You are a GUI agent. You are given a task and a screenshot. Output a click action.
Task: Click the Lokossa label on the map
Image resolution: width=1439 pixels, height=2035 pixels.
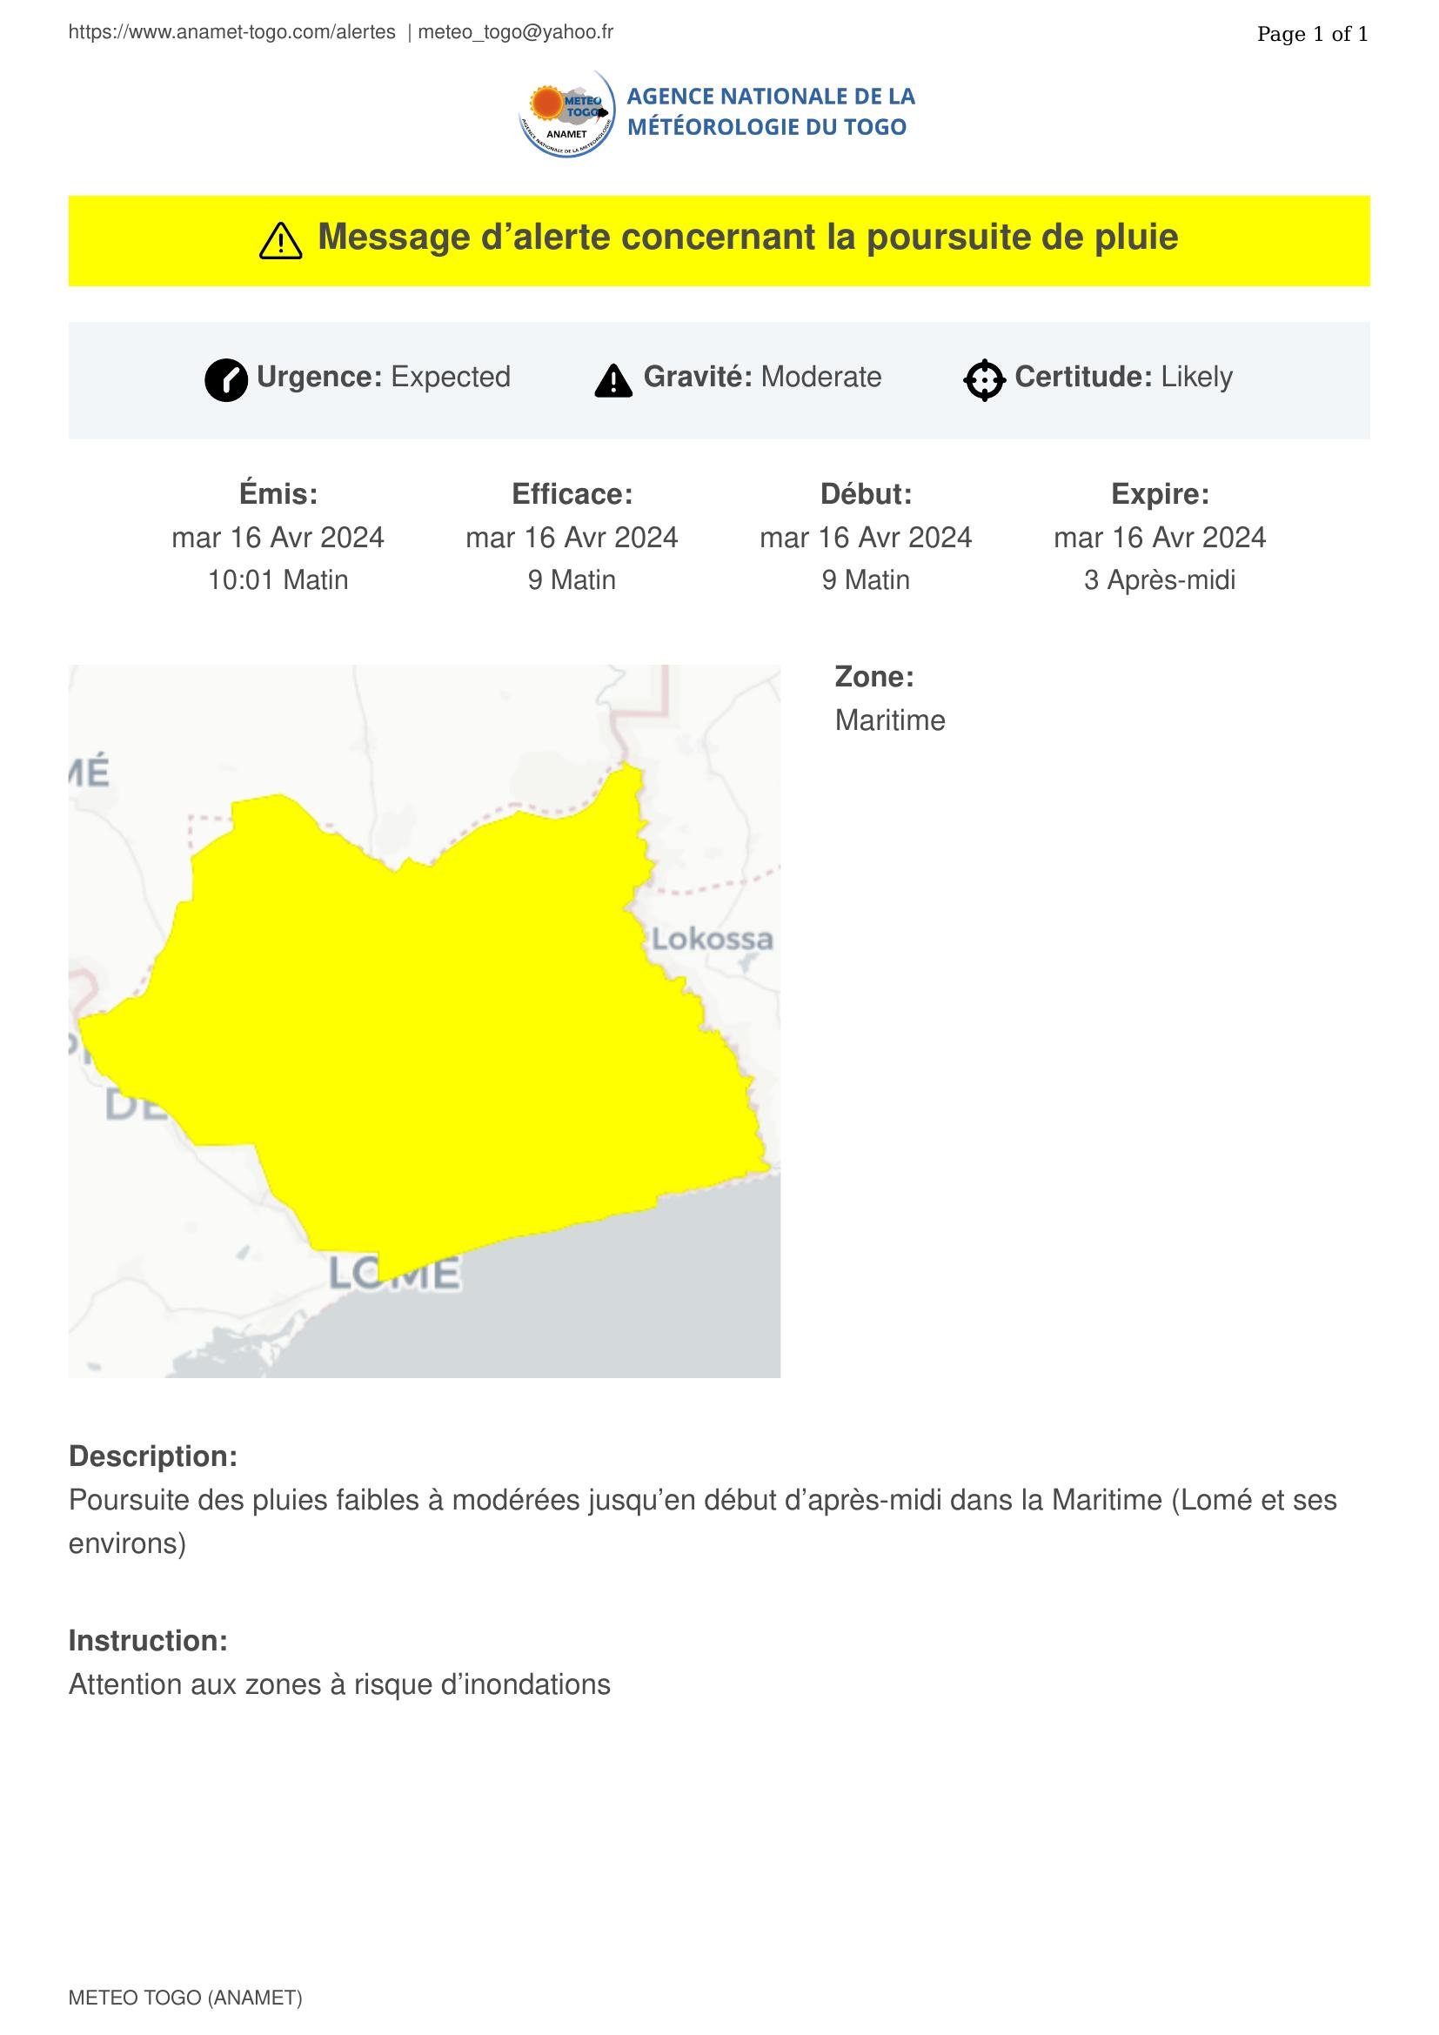(x=713, y=939)
